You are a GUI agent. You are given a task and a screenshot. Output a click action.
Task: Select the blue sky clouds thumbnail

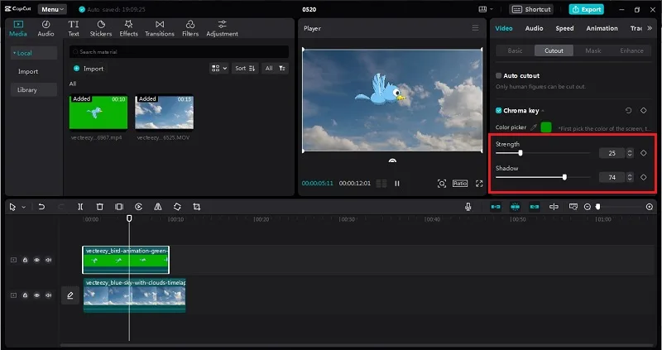click(x=164, y=112)
